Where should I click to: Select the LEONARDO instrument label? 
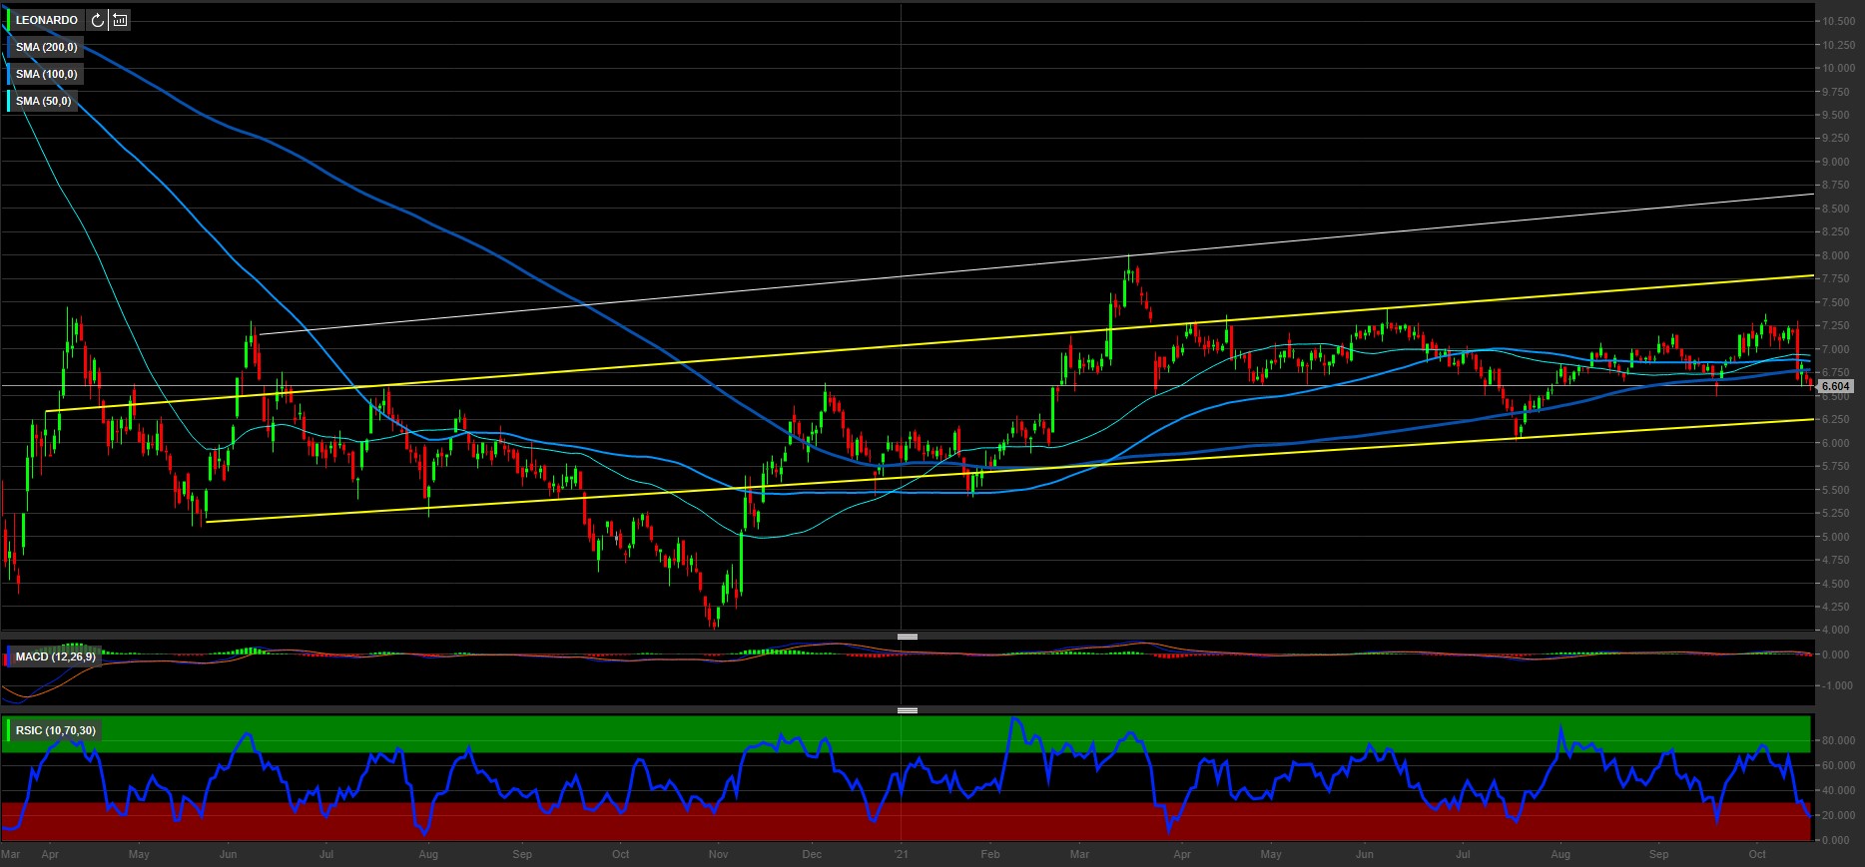tap(47, 20)
